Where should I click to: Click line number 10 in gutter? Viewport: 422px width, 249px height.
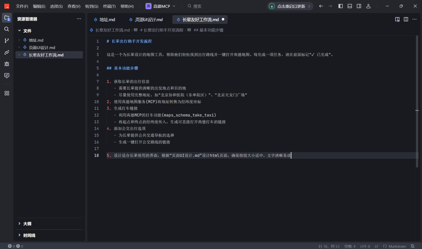click(97, 102)
